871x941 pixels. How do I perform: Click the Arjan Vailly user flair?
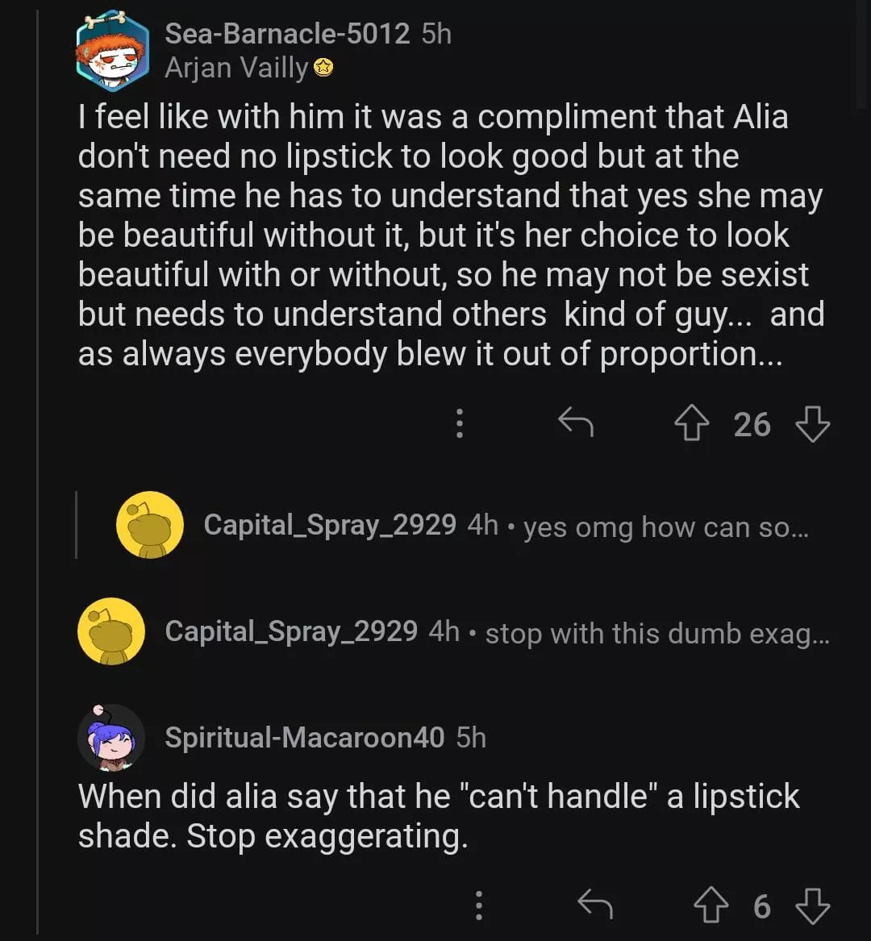pyautogui.click(x=236, y=69)
